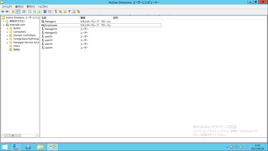Click the Export List toolbar icon
The width and height of the screenshot is (268, 151).
click(x=39, y=11)
